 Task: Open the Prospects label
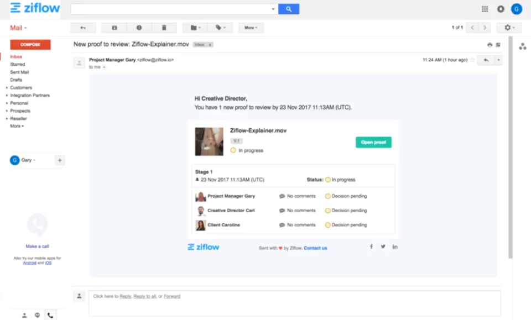20,111
